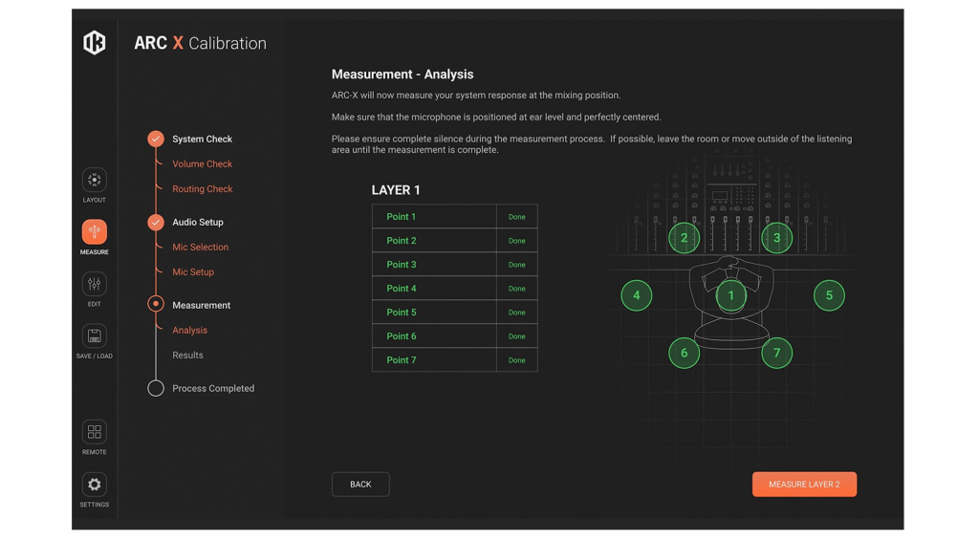Open the Mic Selection sub-step
The image size is (979, 540).
[201, 248]
